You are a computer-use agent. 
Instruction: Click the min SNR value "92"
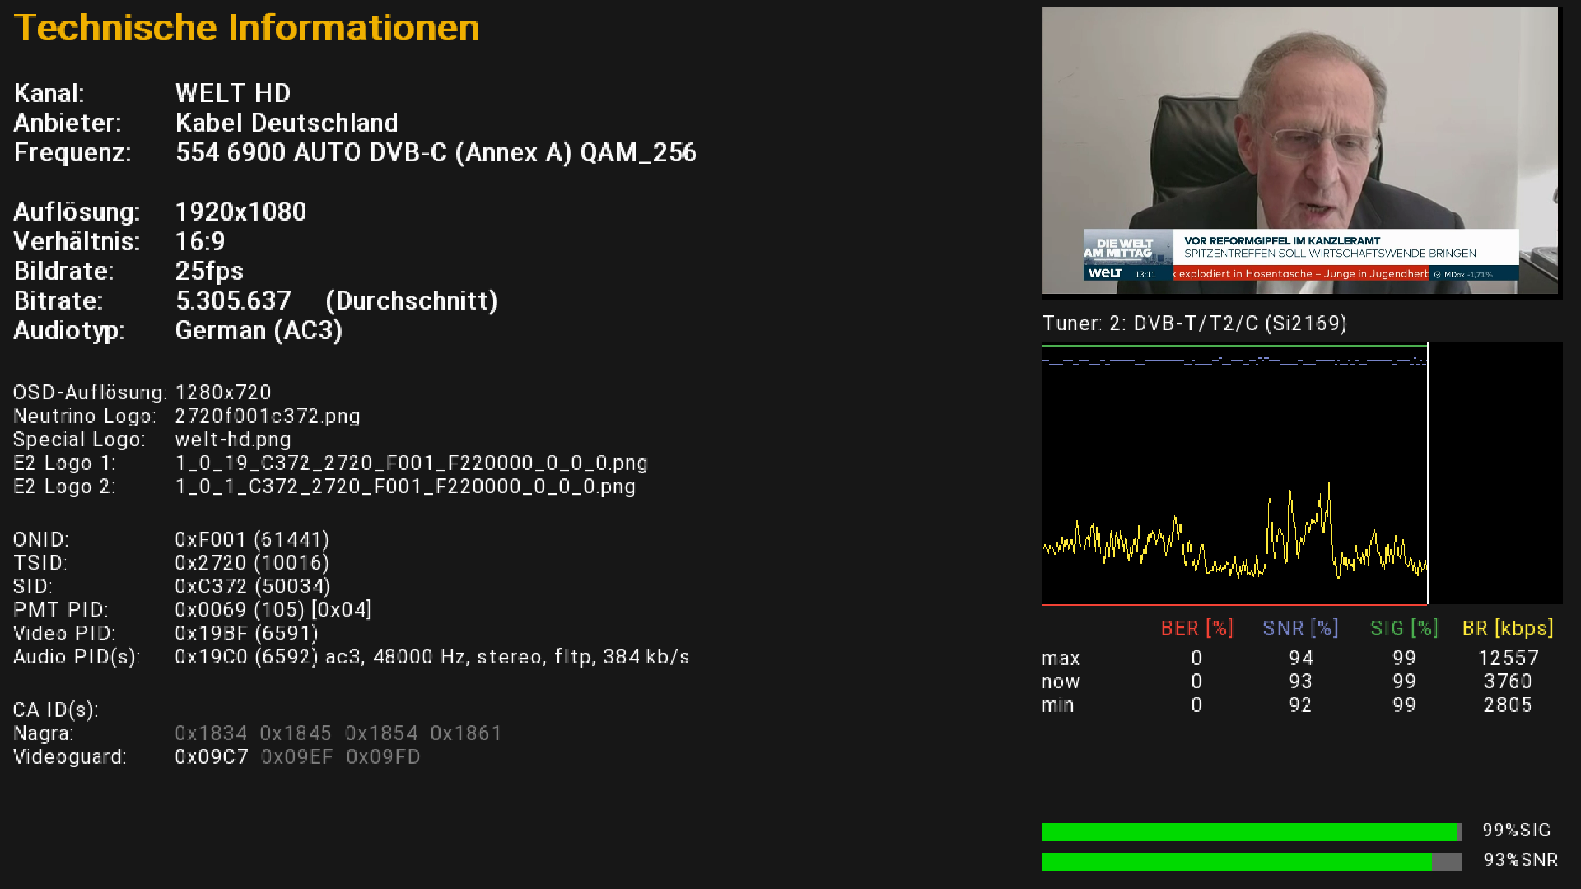click(1301, 705)
